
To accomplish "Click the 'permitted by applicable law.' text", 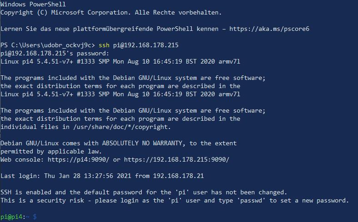I will (x=51, y=152).
